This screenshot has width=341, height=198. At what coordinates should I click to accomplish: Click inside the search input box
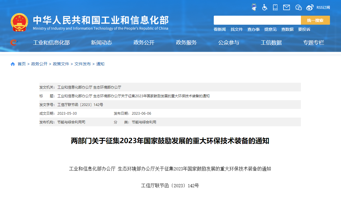pyautogui.click(x=257, y=20)
